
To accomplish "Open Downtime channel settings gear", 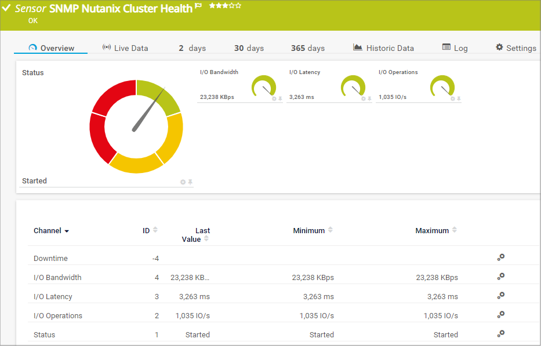I will tap(501, 257).
